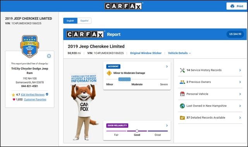Click the Last Owned in New Hampshire text
This screenshot has height=147, width=248.
click(x=207, y=106)
